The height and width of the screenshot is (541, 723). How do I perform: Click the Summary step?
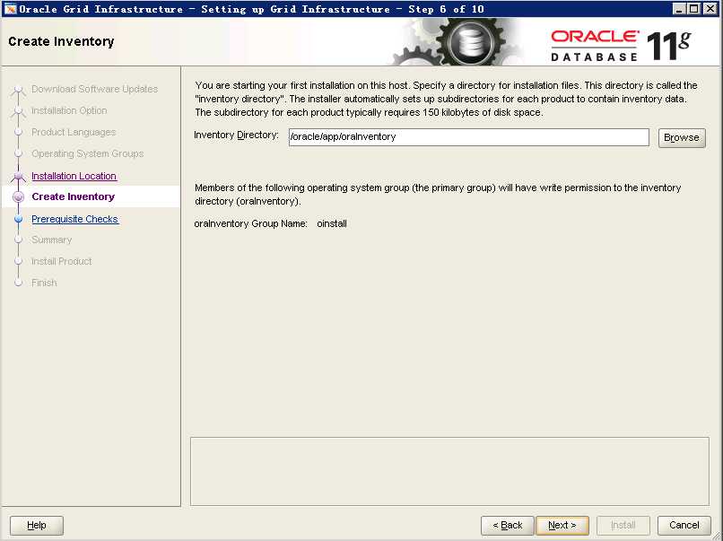(x=52, y=240)
